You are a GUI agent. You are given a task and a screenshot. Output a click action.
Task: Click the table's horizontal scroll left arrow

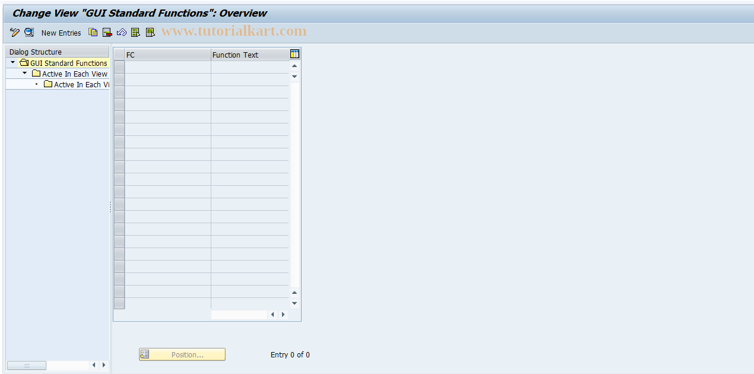(273, 315)
